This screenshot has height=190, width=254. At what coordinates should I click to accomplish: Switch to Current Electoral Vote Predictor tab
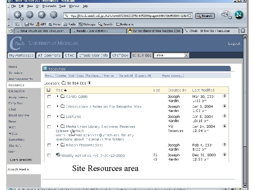(x=155, y=31)
